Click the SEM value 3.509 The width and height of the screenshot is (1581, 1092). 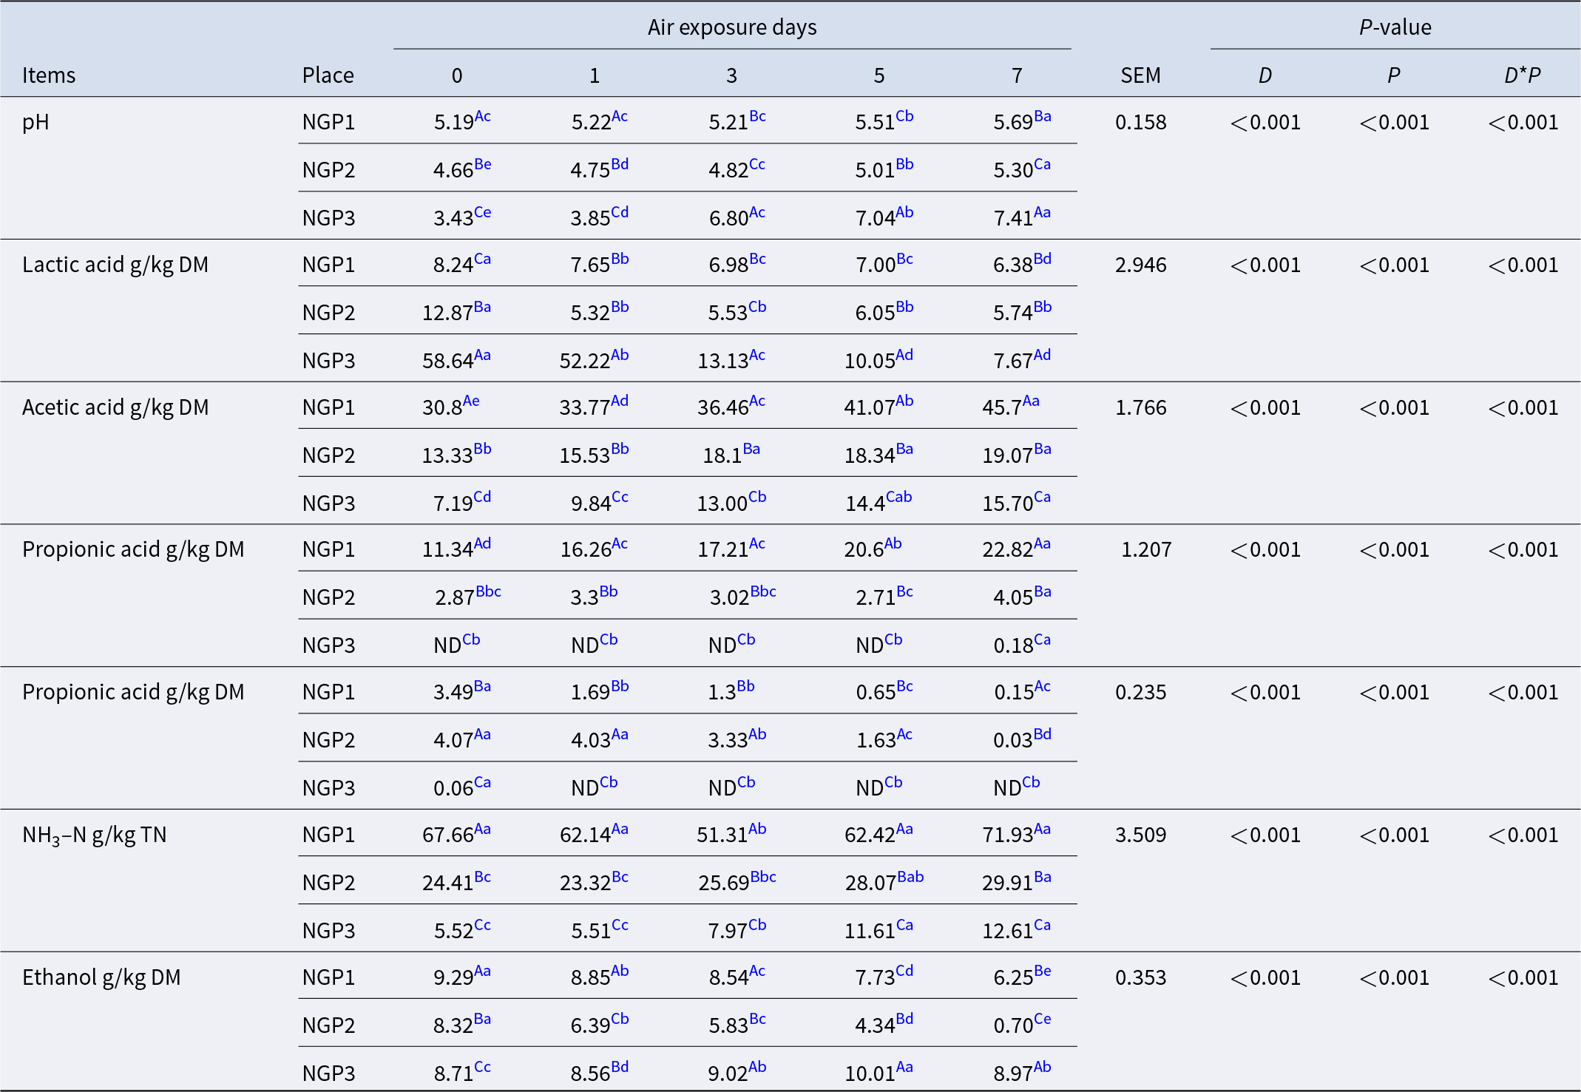[x=1140, y=835]
